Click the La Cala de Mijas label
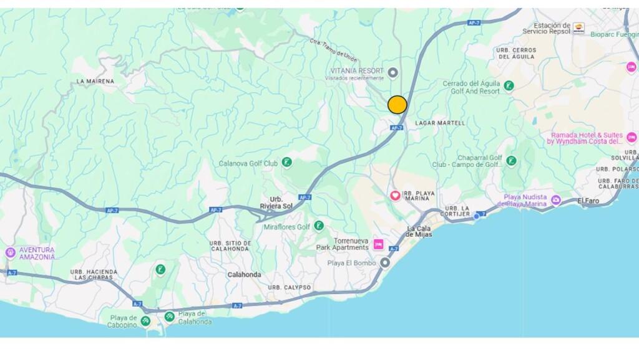639x359 pixels. (419, 231)
